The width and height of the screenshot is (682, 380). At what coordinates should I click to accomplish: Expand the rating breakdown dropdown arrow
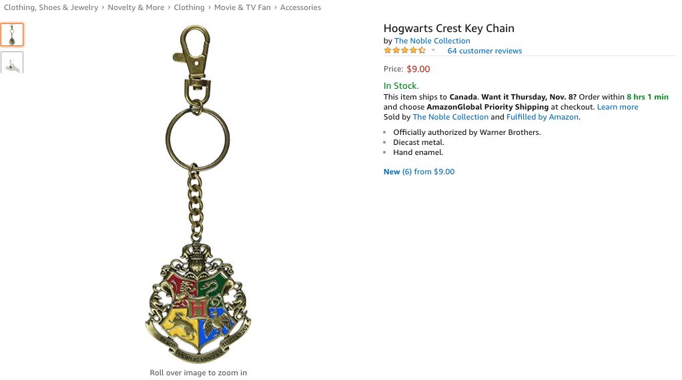point(433,50)
